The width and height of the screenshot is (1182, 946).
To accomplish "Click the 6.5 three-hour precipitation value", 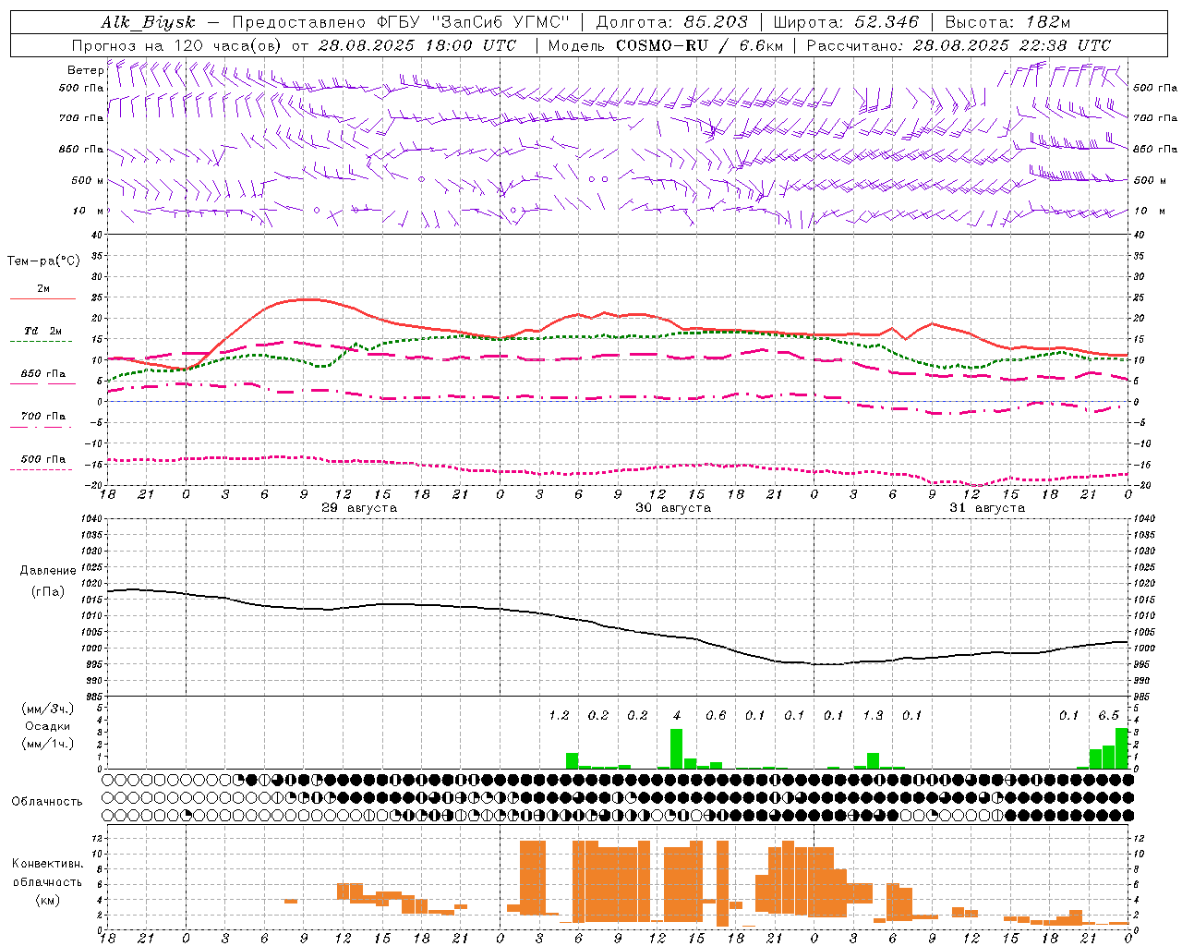I will click(x=1108, y=716).
